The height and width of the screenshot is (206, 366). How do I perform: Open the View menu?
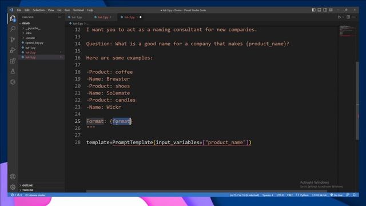[x=51, y=10]
